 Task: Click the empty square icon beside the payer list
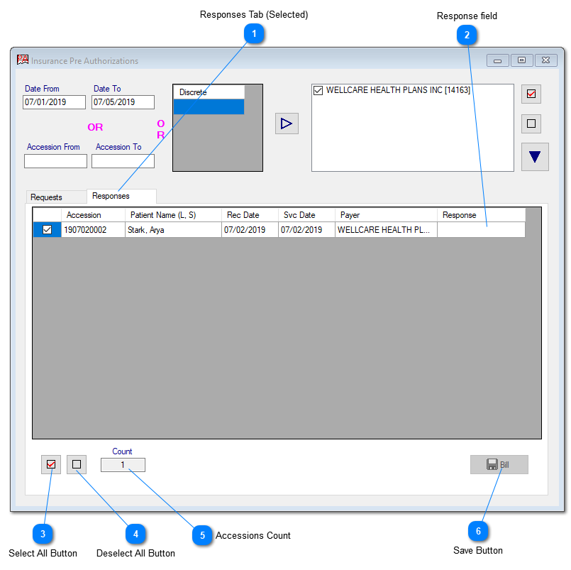tap(531, 124)
